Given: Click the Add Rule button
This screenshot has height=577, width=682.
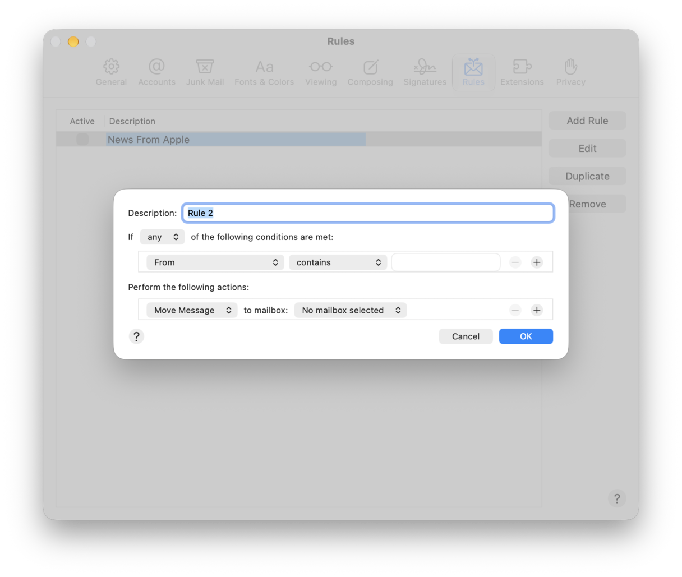Looking at the screenshot, I should point(587,121).
